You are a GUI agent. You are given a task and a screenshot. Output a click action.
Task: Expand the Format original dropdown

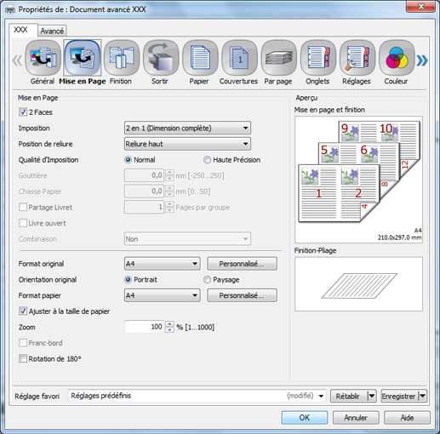(163, 264)
